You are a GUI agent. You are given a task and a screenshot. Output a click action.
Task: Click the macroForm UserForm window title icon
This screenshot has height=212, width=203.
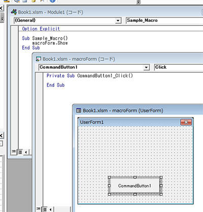click(79, 110)
